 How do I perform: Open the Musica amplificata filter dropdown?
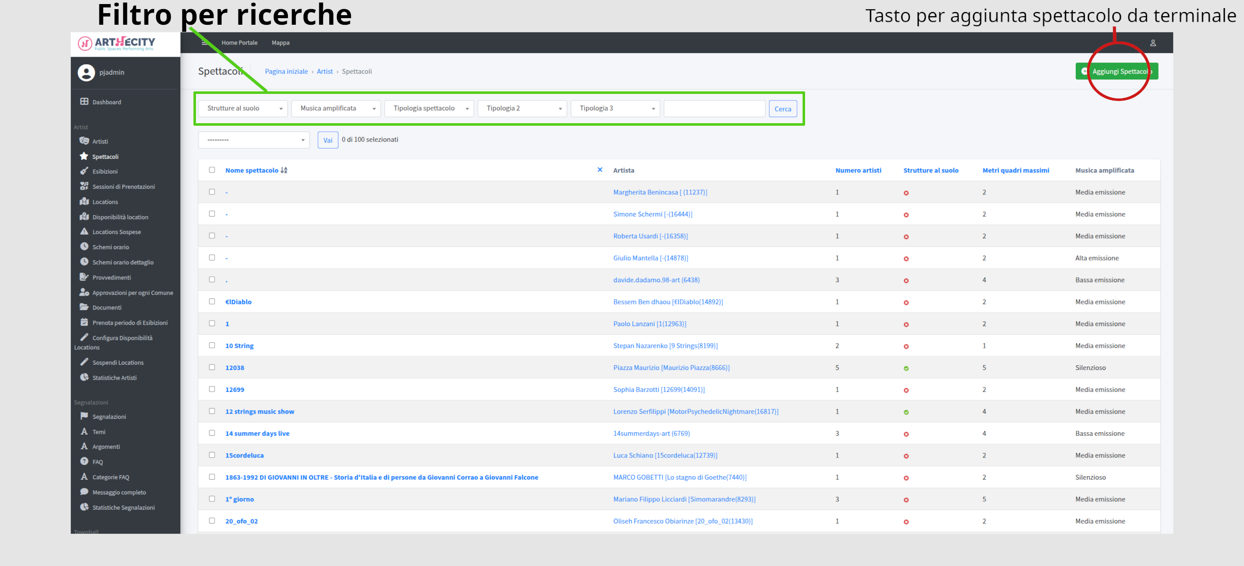pyautogui.click(x=336, y=109)
